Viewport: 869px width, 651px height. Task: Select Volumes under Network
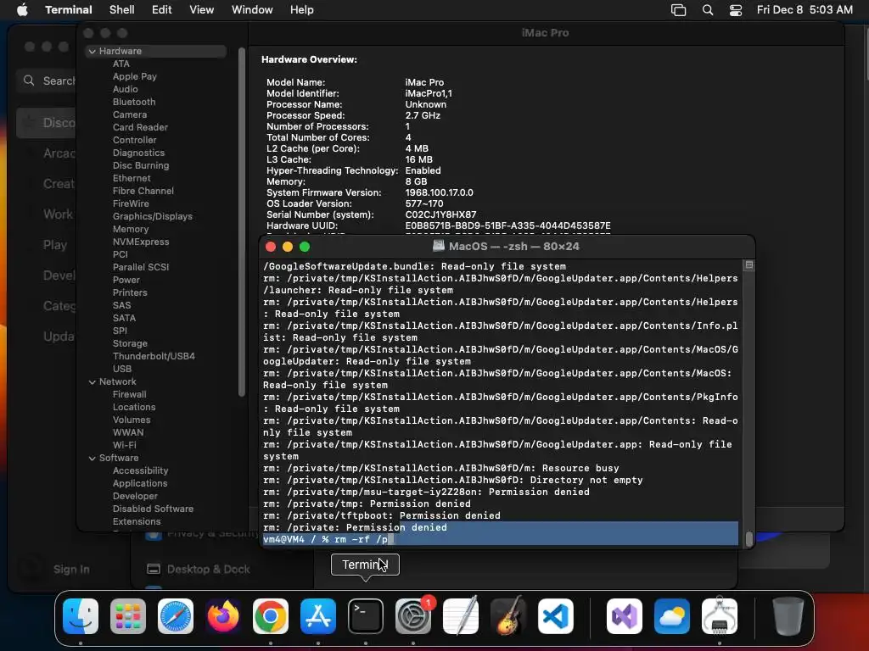132,420
